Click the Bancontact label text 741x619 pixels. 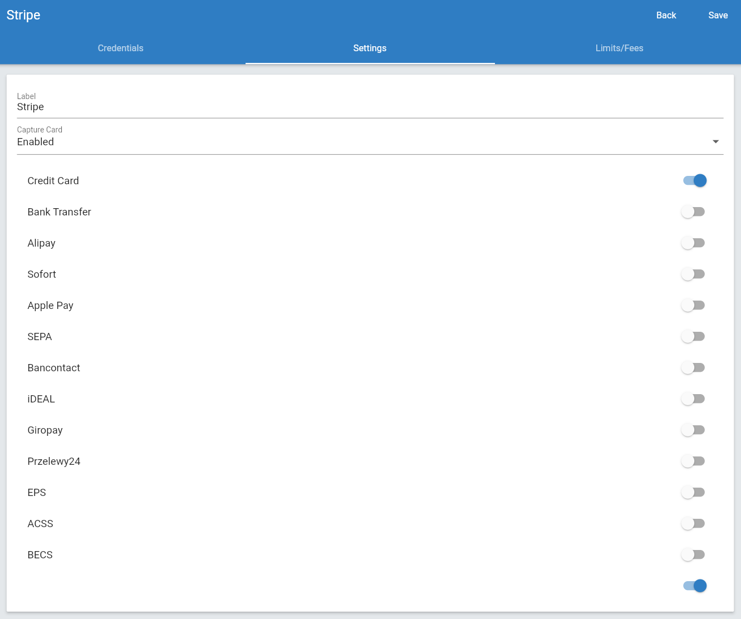[53, 368]
